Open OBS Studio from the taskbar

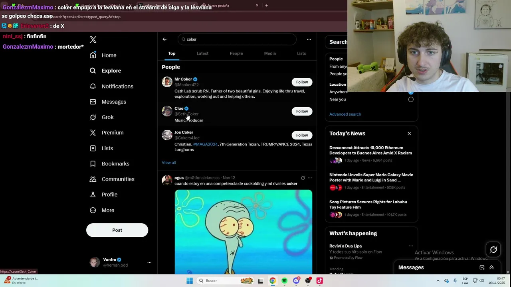[x=308, y=281]
